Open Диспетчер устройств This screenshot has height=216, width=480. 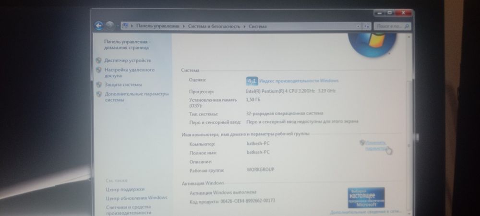(128, 60)
